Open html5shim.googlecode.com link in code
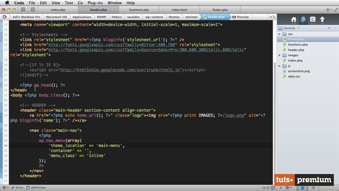The width and height of the screenshot is (339, 191). pyautogui.click(x=121, y=70)
